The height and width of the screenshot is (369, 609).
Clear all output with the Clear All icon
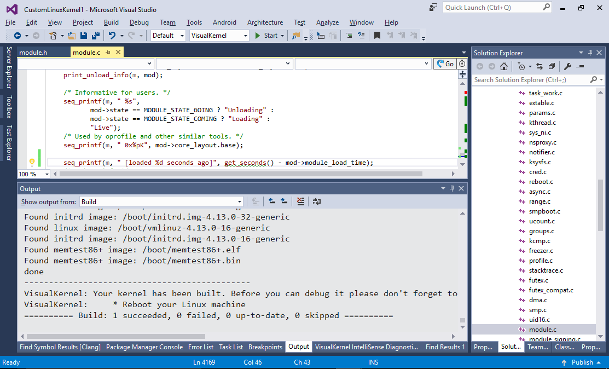pos(300,201)
